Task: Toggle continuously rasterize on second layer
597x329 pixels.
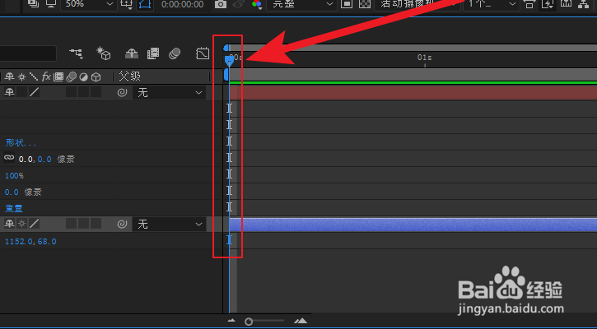Action: [x=22, y=224]
